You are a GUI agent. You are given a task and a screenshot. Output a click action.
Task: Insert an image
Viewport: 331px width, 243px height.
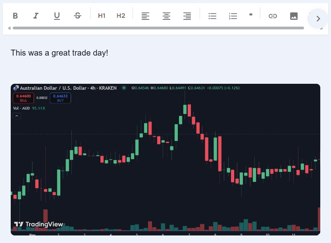293,16
